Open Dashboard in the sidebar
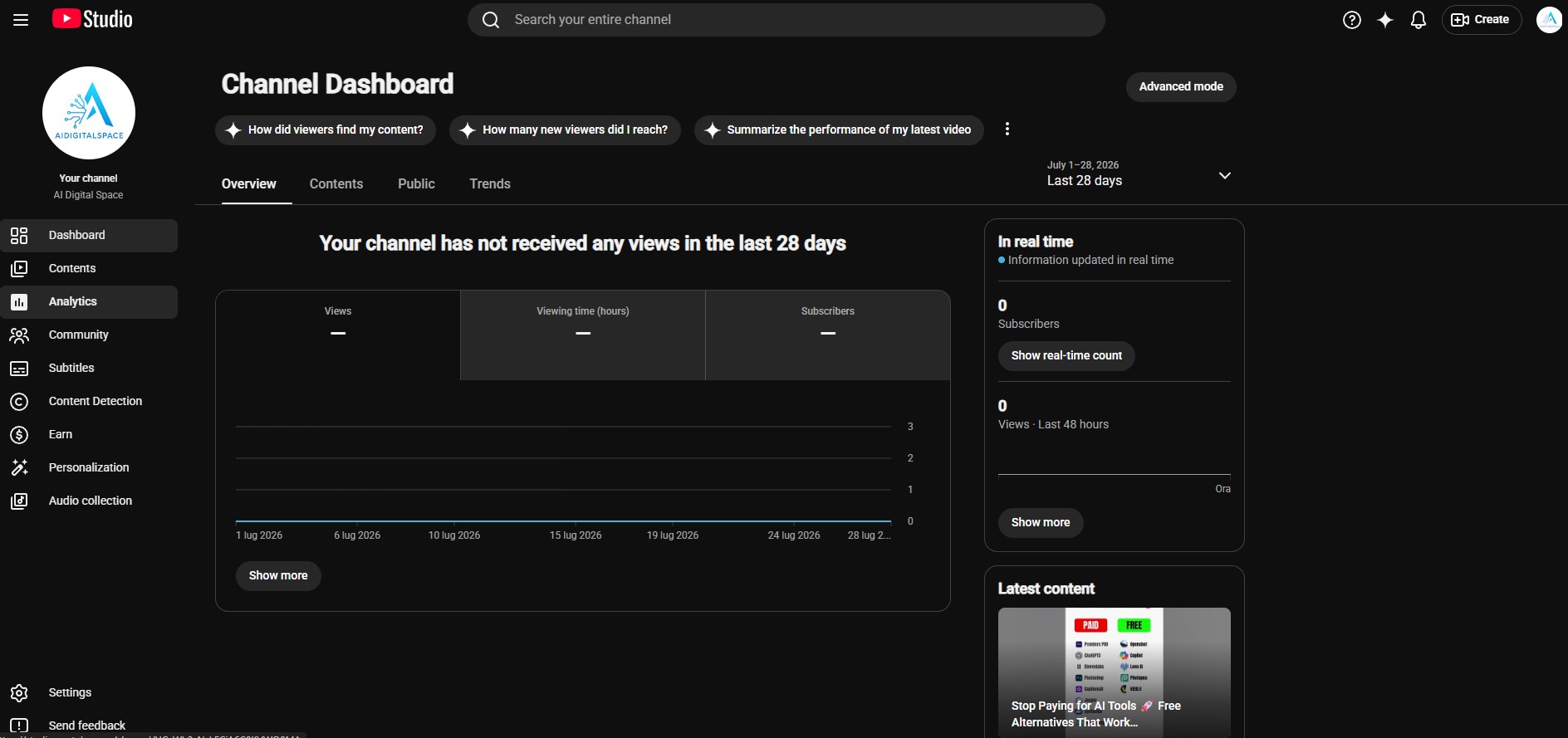The height and width of the screenshot is (738, 1568). click(89, 236)
